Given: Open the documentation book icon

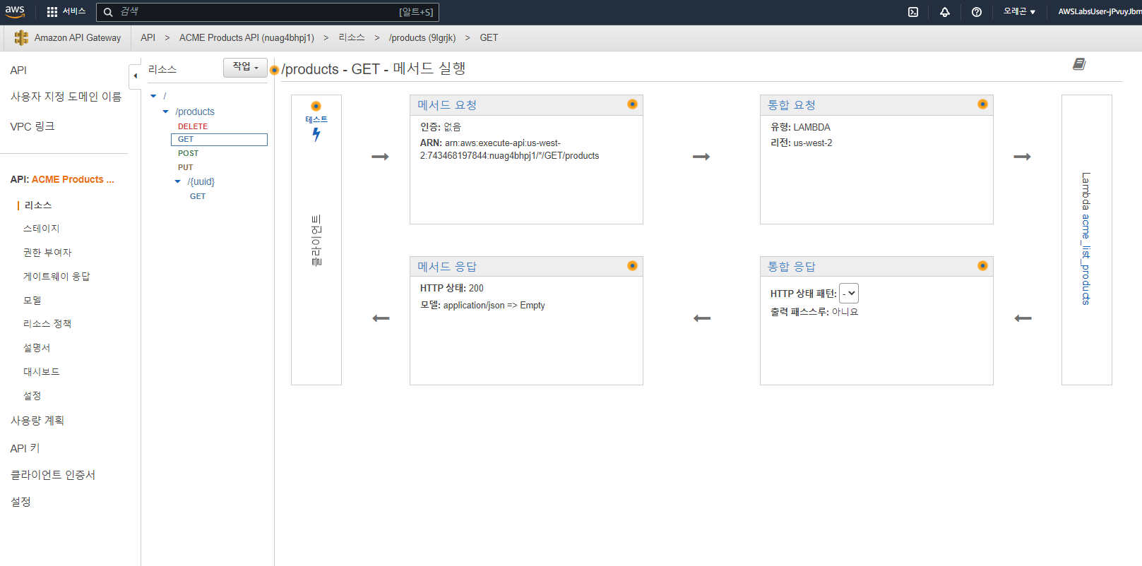Looking at the screenshot, I should click(x=1079, y=64).
